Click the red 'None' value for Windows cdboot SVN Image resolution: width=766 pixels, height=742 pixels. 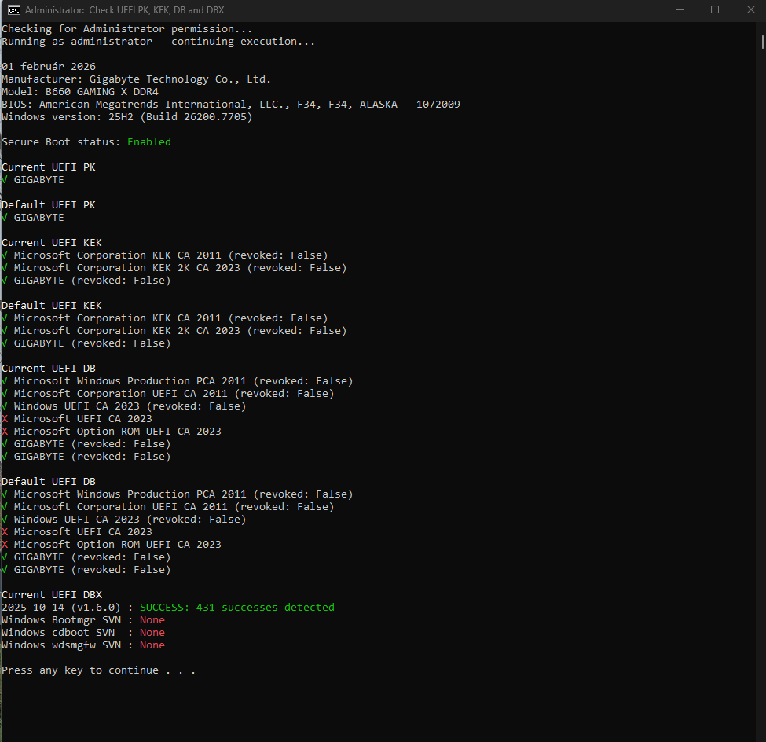pyautogui.click(x=152, y=633)
